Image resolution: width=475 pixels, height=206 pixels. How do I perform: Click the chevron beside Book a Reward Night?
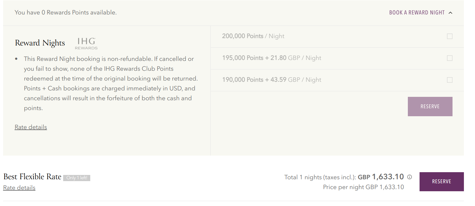450,13
